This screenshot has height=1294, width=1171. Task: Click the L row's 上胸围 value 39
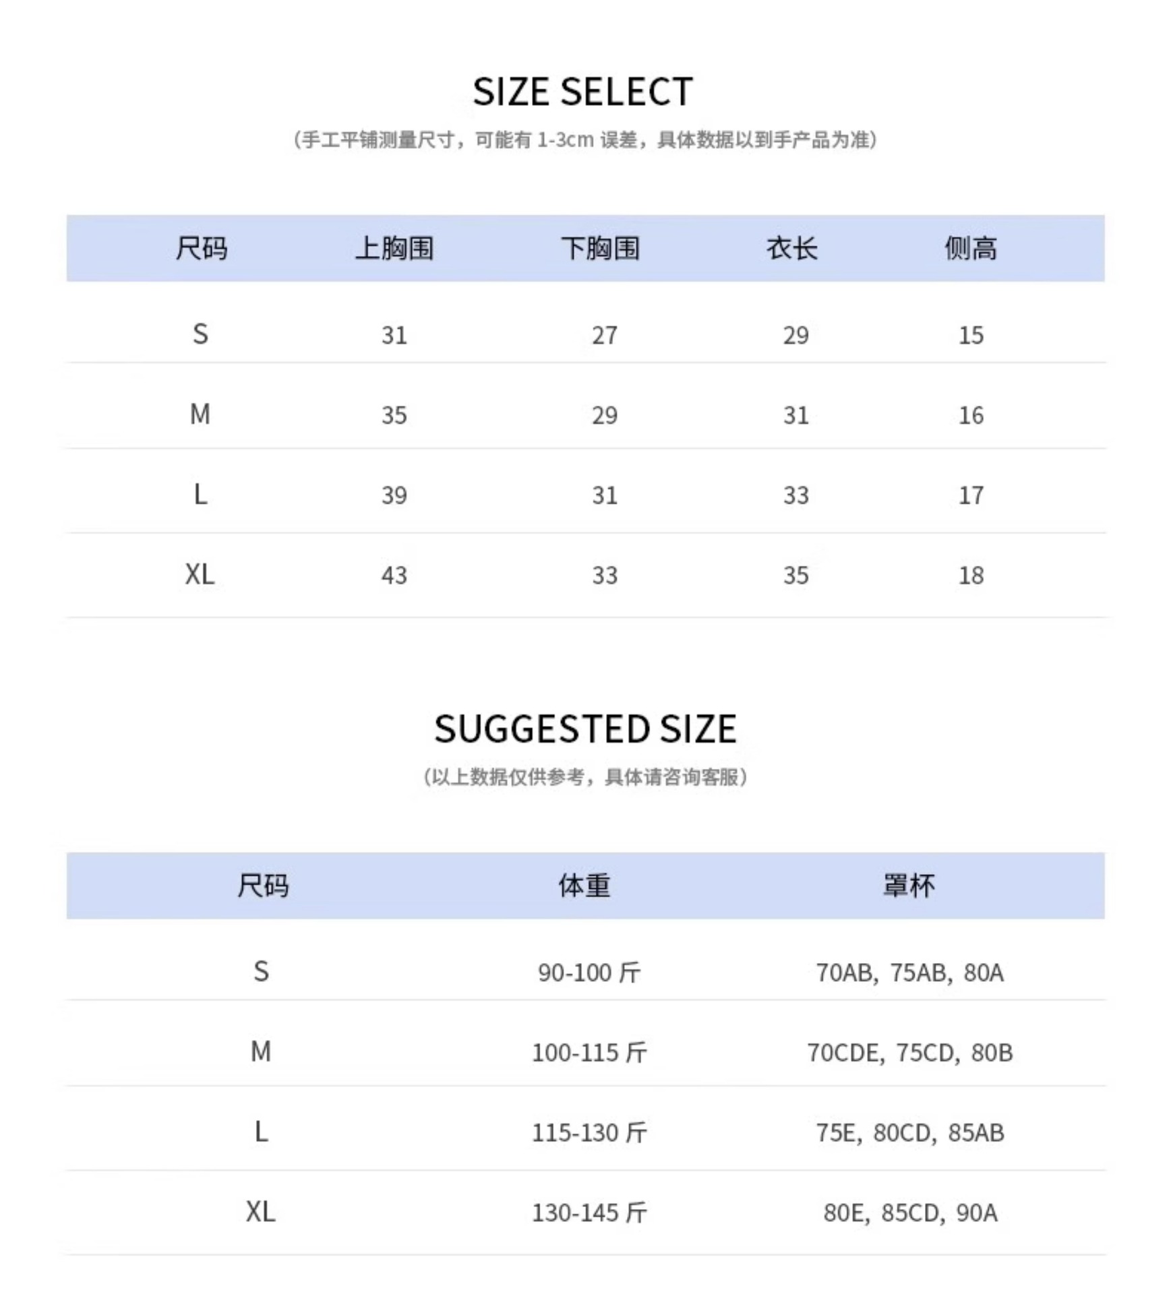click(x=394, y=495)
